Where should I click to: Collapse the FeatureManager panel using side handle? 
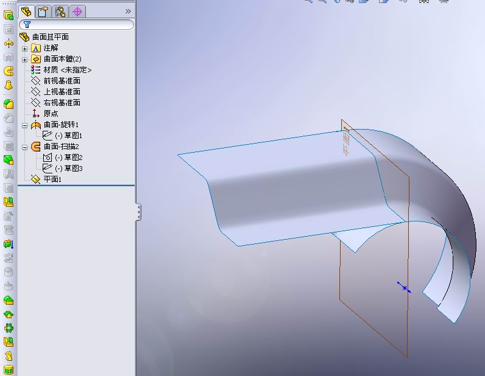click(138, 212)
